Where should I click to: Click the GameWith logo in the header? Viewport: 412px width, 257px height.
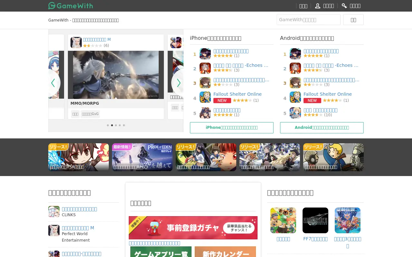tap(70, 5)
